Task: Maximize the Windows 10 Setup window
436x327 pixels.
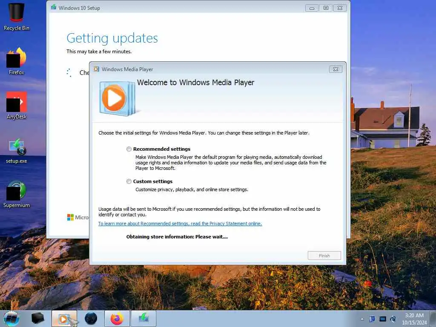Action: [x=326, y=8]
